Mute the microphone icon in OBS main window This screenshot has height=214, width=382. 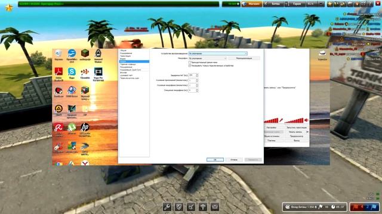(x=281, y=120)
